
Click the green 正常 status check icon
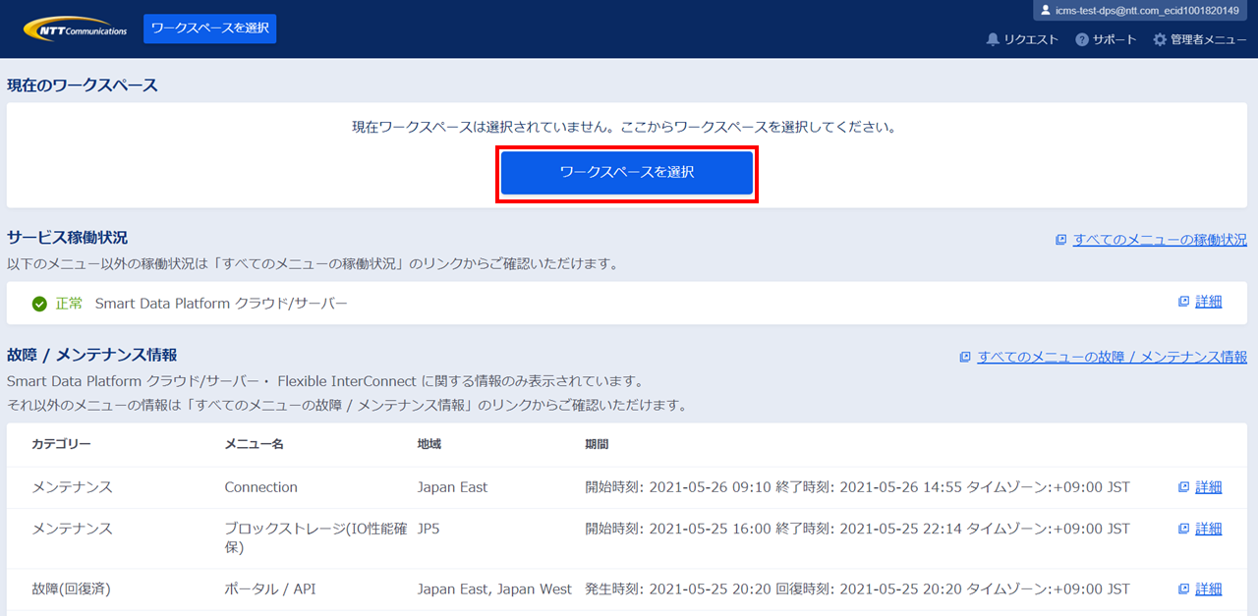(39, 304)
